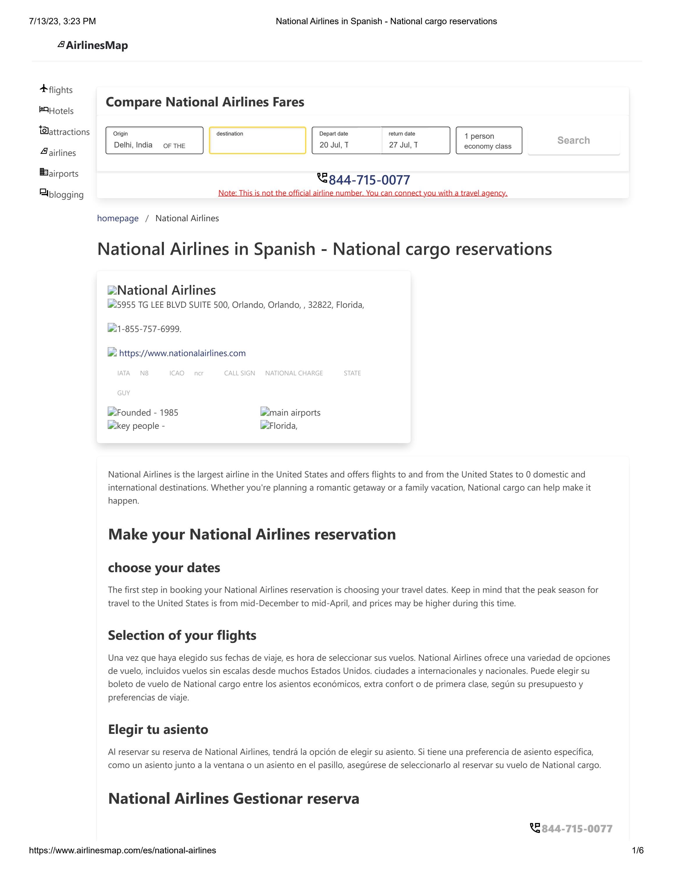Open the blogging menu item

(x=62, y=194)
